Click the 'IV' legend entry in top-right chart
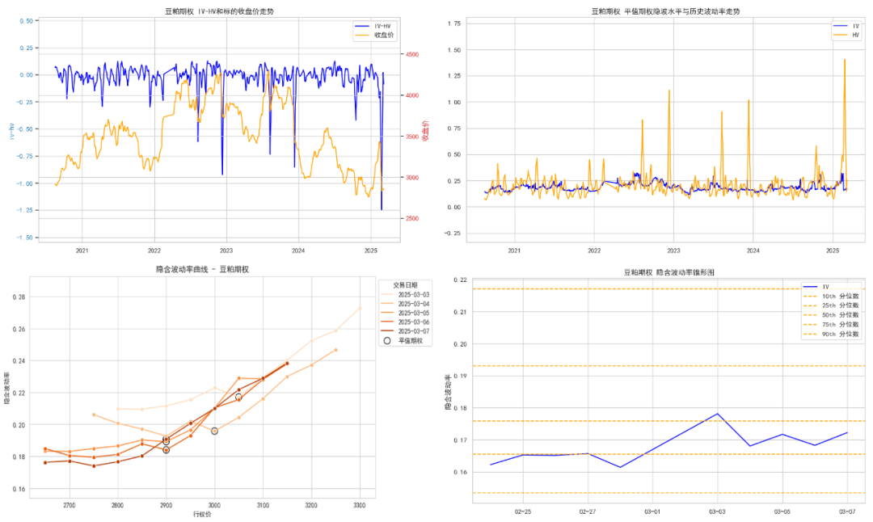The width and height of the screenshot is (873, 522). [x=846, y=26]
